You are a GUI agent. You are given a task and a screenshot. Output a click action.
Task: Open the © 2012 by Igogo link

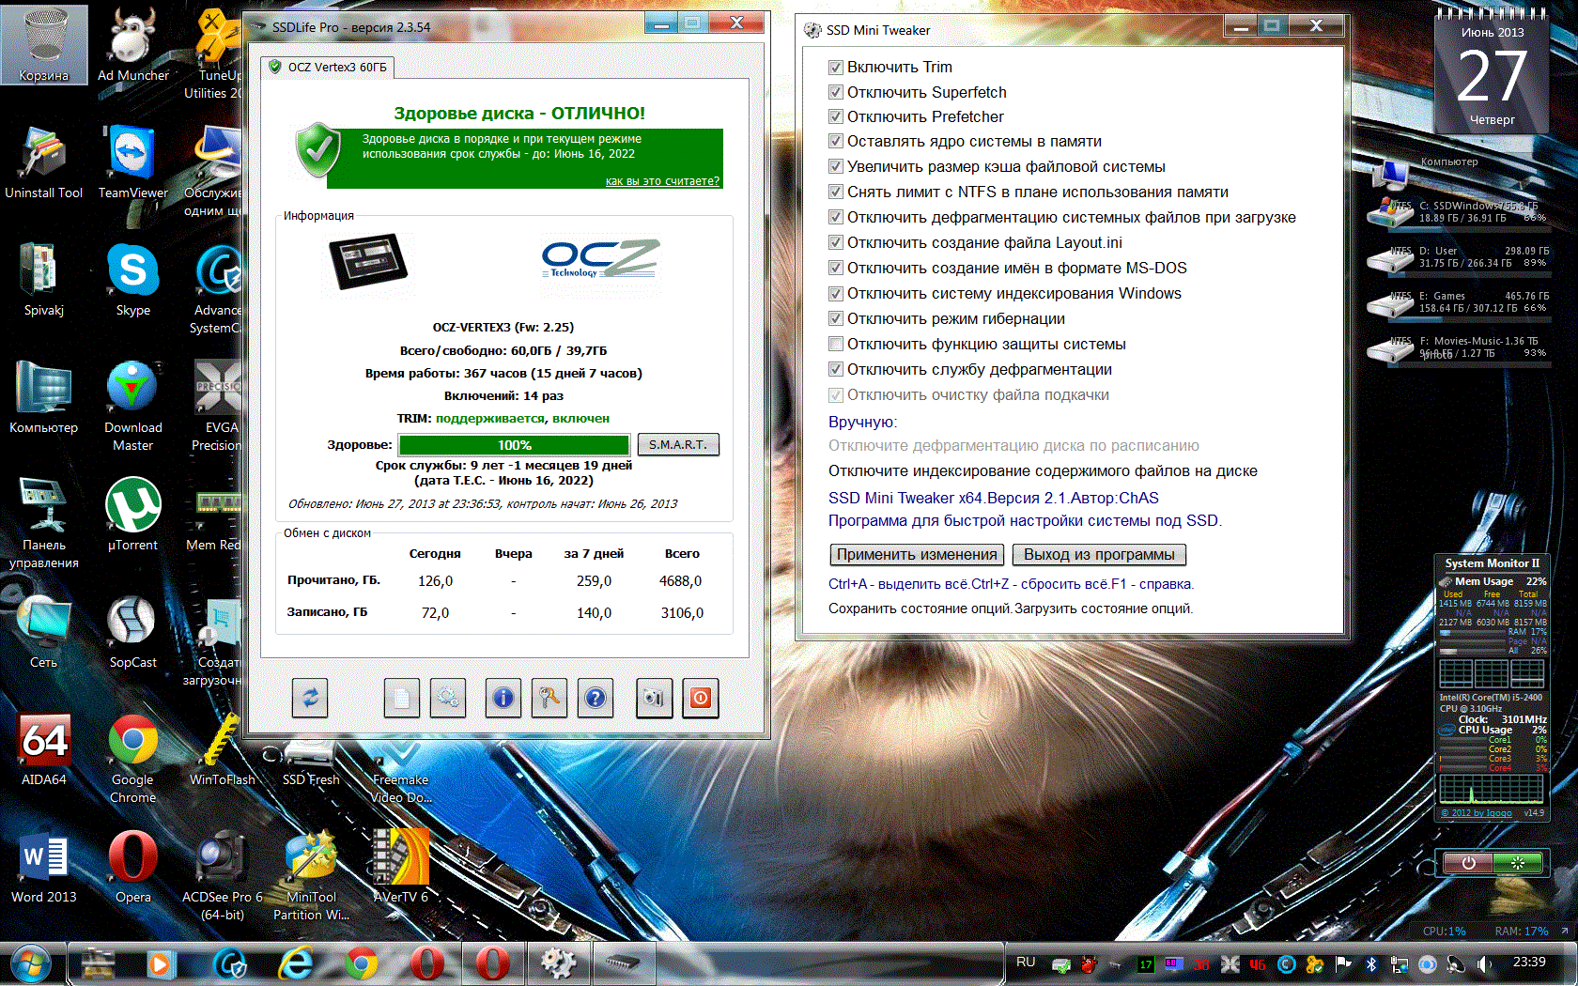coord(1477,813)
